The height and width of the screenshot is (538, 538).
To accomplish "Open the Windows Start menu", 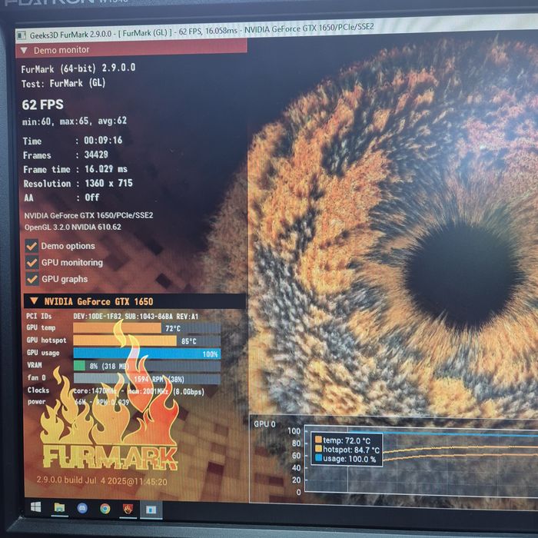I will pos(35,507).
